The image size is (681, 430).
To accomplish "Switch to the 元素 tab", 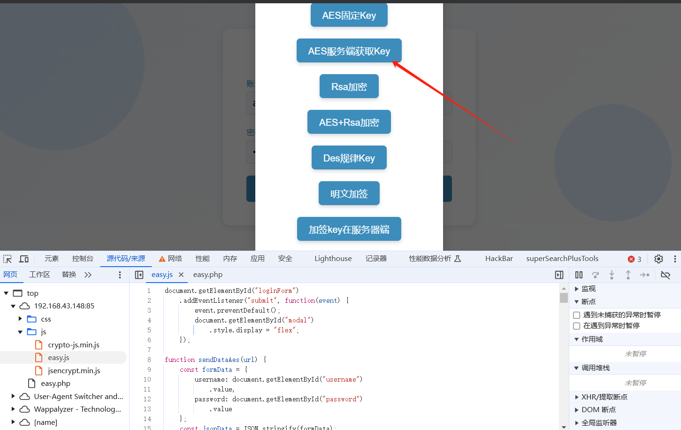I will [52, 259].
